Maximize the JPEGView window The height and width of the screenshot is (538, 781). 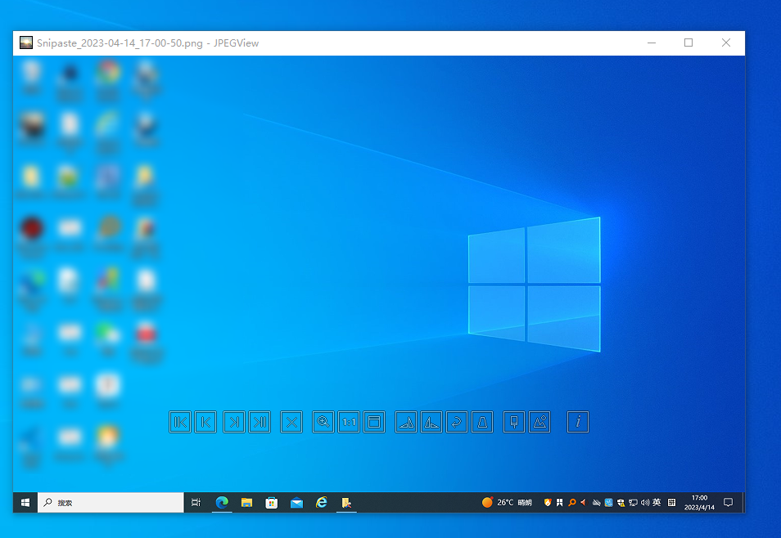click(x=688, y=43)
